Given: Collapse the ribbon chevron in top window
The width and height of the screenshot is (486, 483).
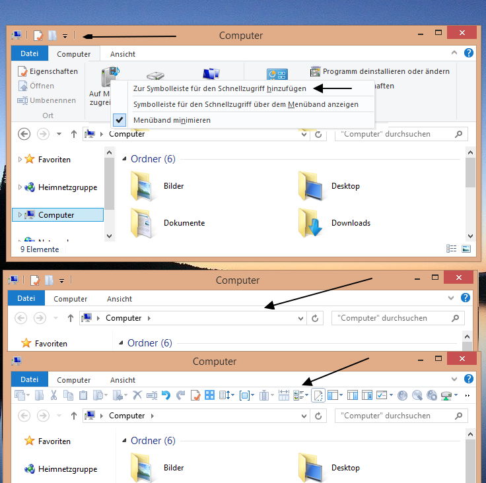Looking at the screenshot, I should (x=454, y=53).
